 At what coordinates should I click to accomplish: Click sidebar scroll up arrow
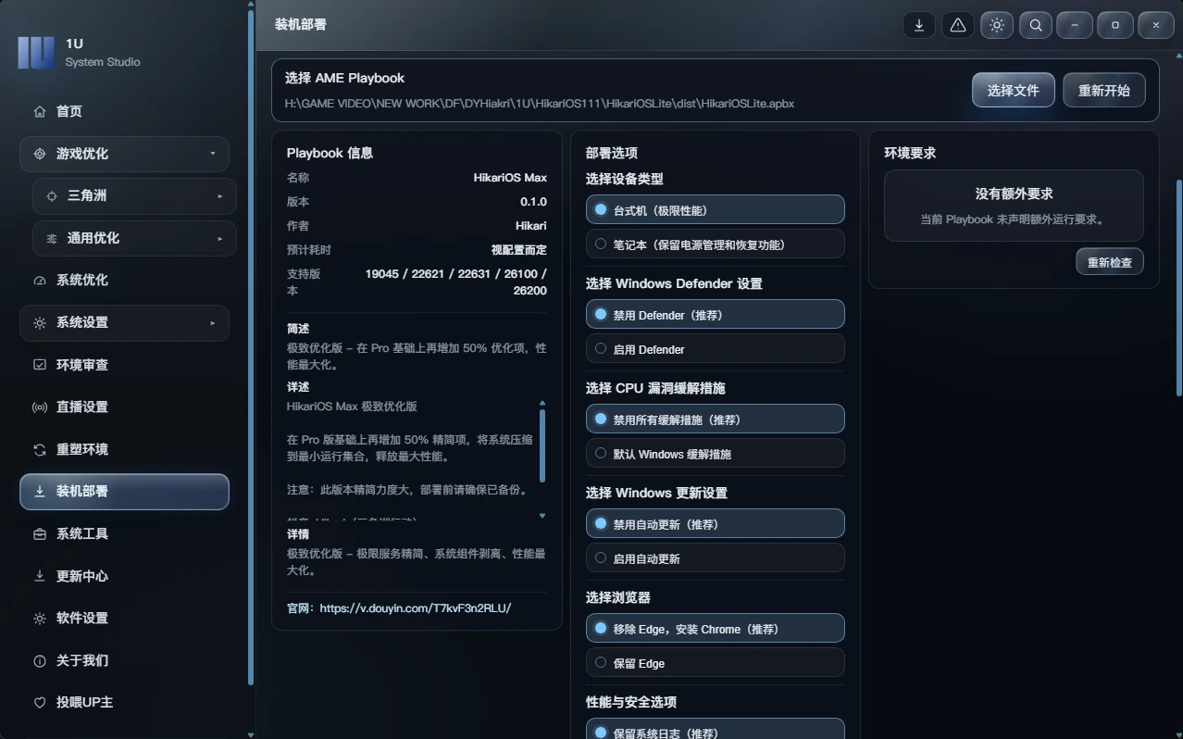click(x=251, y=4)
